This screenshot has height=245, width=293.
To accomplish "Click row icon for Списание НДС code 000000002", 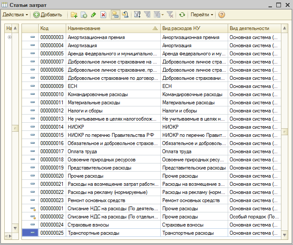I will (33, 217).
